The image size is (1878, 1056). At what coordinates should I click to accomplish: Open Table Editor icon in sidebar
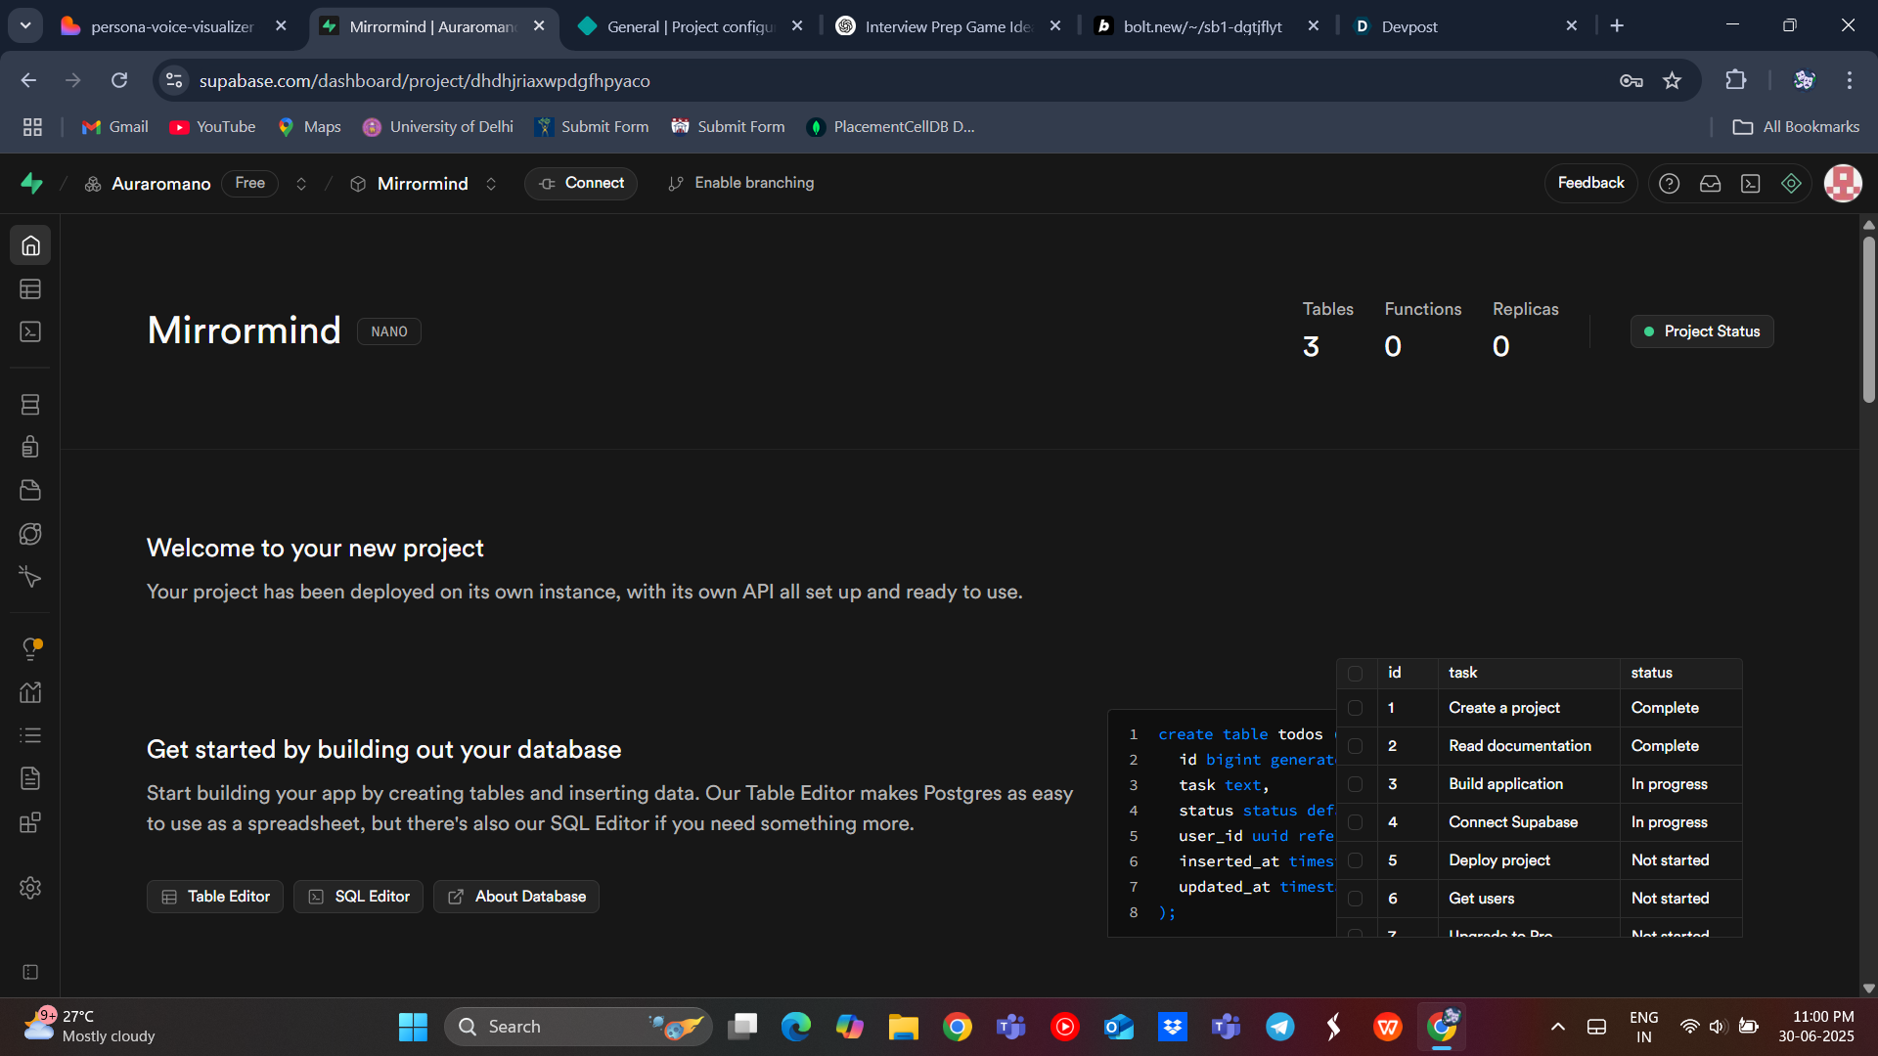[30, 289]
